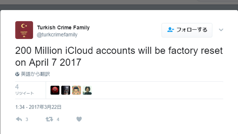Click the tweet text about iCloud accounts
This screenshot has height=134, width=238.
click(x=119, y=57)
